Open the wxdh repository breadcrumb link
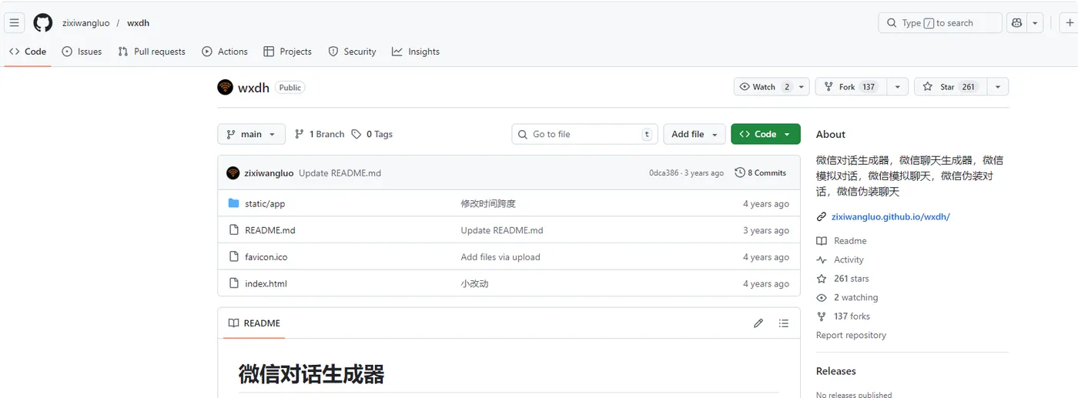 click(139, 23)
